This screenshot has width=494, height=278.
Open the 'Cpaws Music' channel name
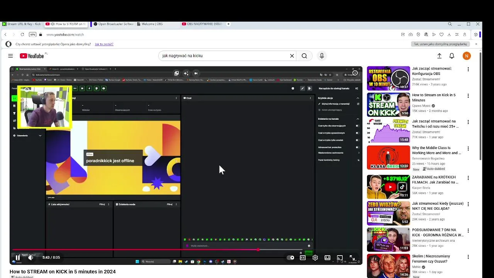point(421,106)
